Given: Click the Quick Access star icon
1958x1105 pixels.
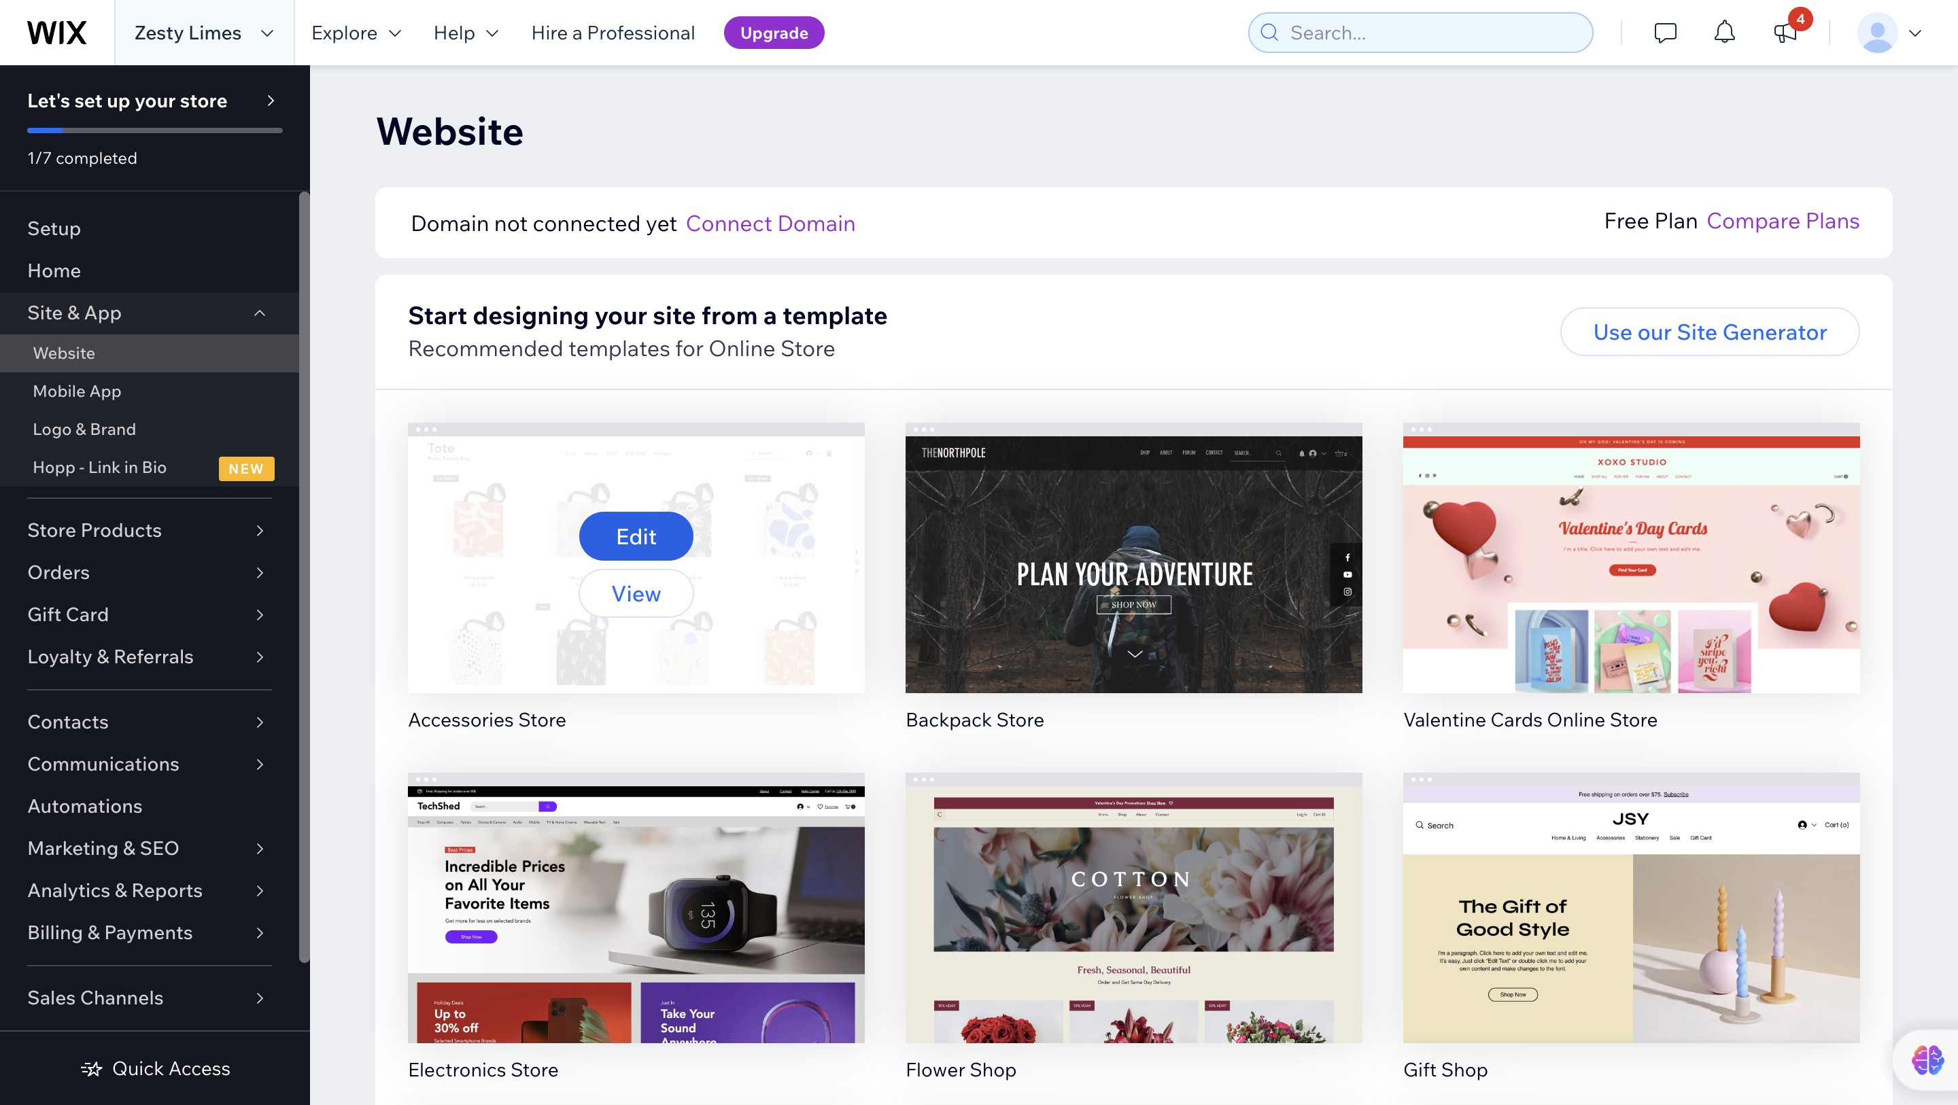Looking at the screenshot, I should pyautogui.click(x=91, y=1068).
